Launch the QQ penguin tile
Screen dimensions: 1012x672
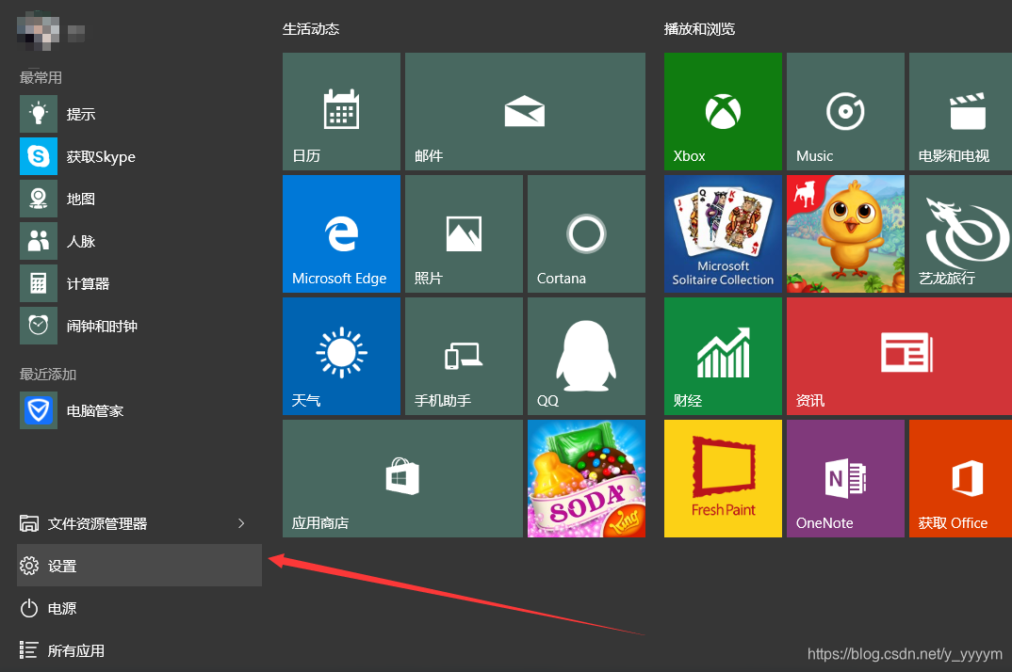[586, 356]
